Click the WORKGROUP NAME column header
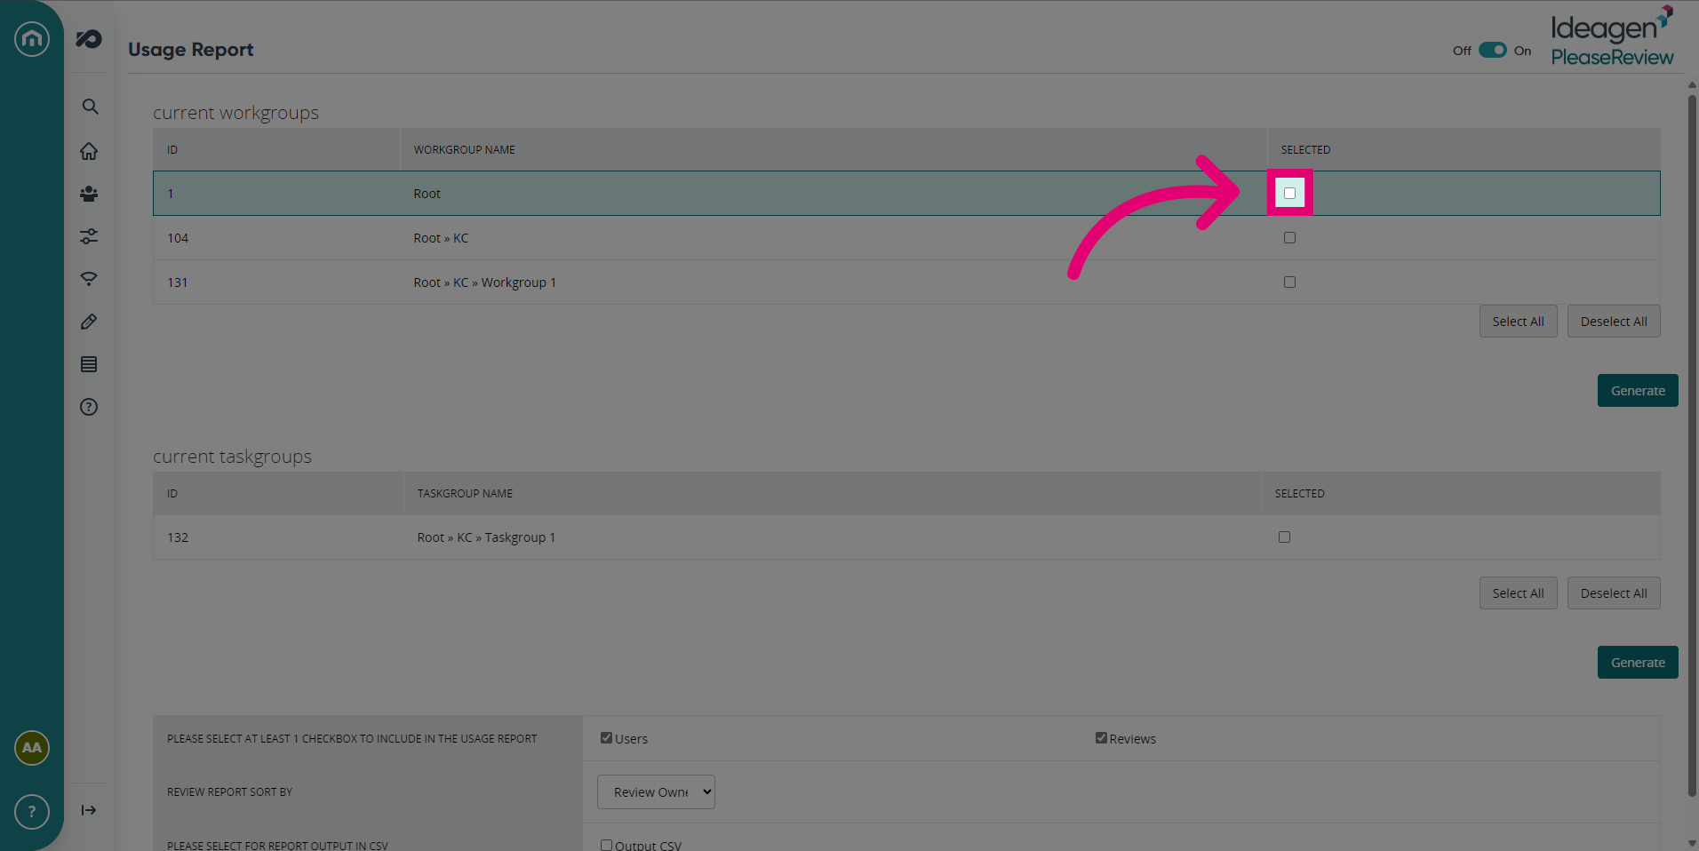This screenshot has width=1699, height=851. point(464,150)
